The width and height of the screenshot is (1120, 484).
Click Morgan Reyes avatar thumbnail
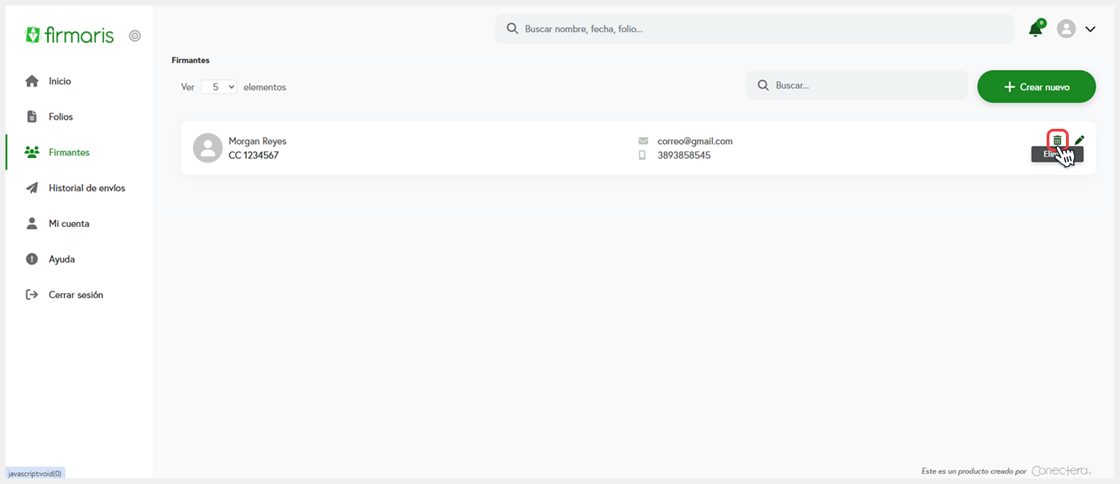tap(208, 148)
